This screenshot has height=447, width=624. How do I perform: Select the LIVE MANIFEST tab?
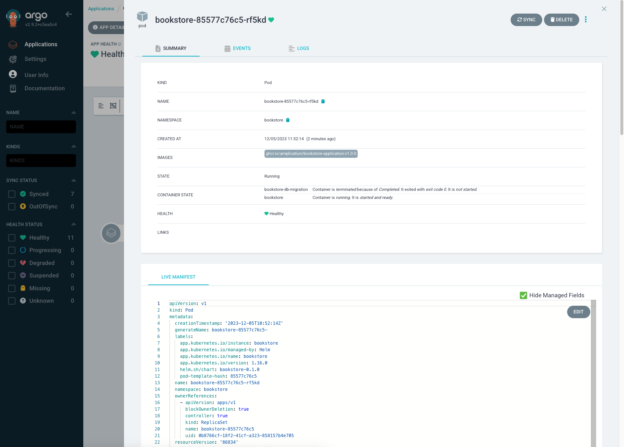click(x=178, y=277)
